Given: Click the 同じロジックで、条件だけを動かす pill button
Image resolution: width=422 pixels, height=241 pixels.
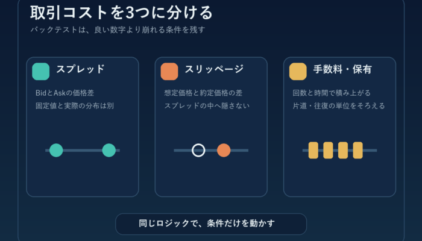Looking at the screenshot, I should tap(211, 224).
